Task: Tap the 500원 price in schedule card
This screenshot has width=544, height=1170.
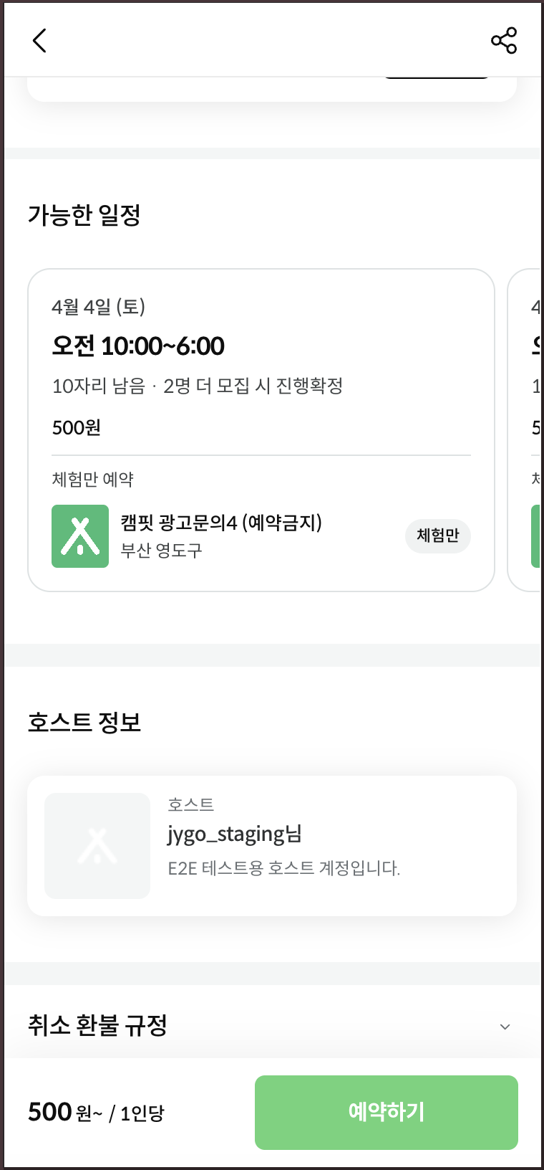Action: [x=77, y=428]
